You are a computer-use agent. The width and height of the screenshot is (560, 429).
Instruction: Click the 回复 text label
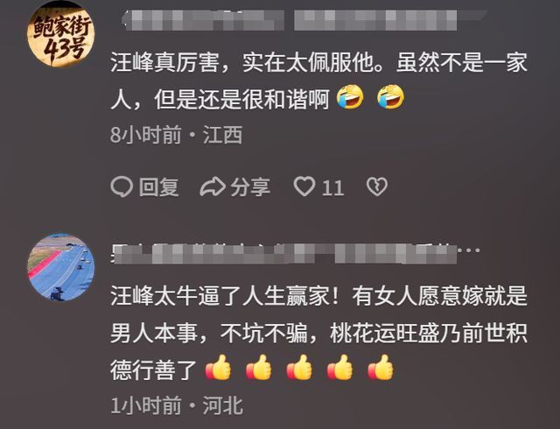click(x=159, y=187)
